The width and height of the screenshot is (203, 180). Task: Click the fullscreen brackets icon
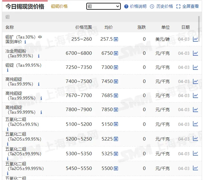pyautogui.click(x=179, y=7)
